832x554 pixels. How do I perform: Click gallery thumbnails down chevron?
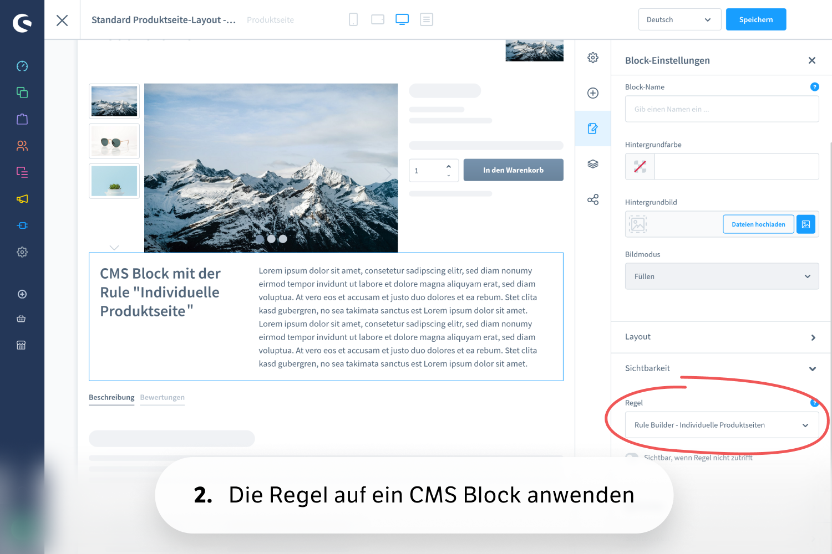(x=114, y=247)
